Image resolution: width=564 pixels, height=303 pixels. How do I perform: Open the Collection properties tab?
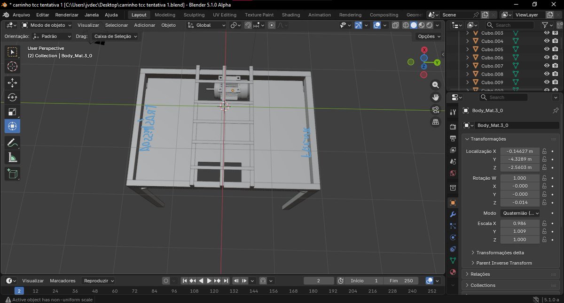click(453, 188)
